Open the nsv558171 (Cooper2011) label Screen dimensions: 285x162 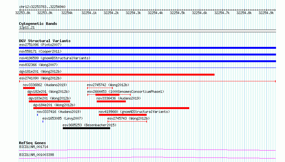click(40, 51)
